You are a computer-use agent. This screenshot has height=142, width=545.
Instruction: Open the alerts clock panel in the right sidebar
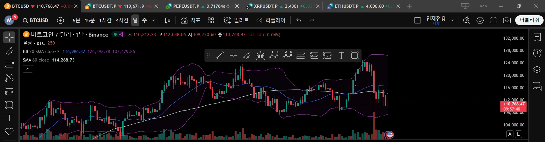tap(537, 53)
